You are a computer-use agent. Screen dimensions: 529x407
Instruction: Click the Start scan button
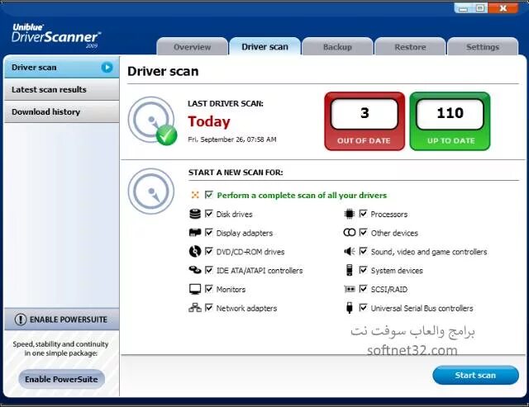coord(475,375)
